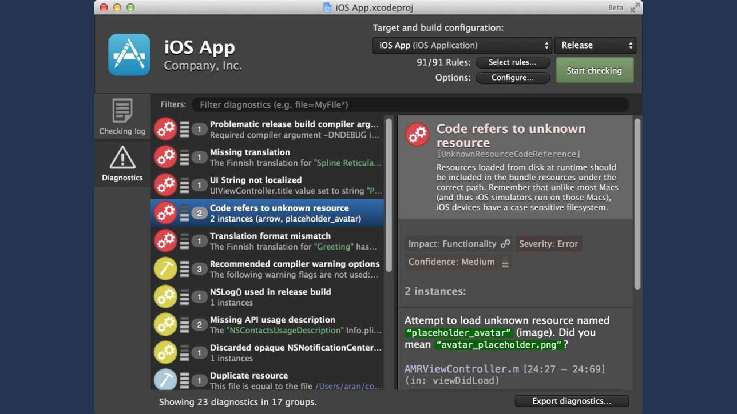Select the Translation format mismatch diagnostic
737x414 pixels.
pyautogui.click(x=269, y=241)
